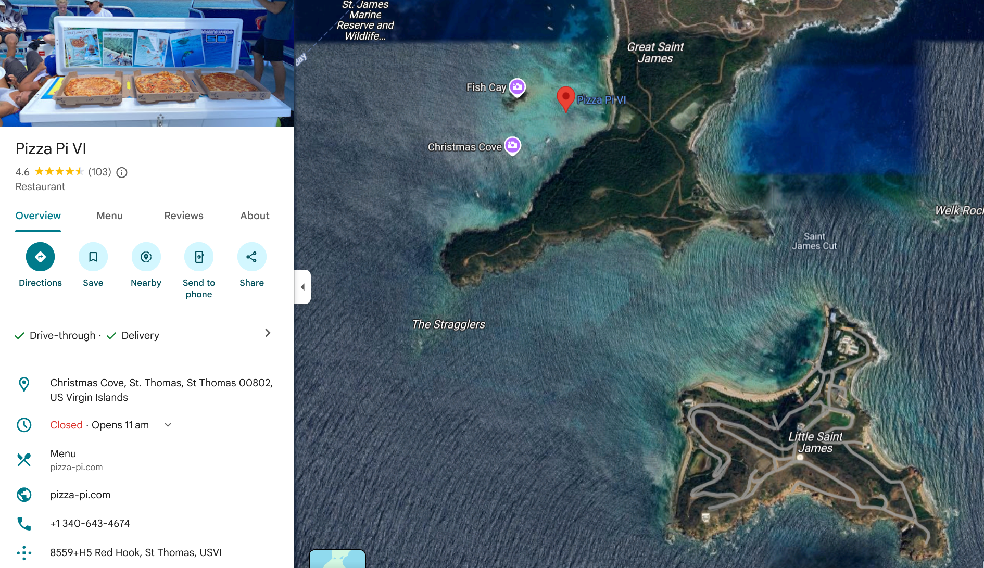Click the address location pin icon

(24, 384)
